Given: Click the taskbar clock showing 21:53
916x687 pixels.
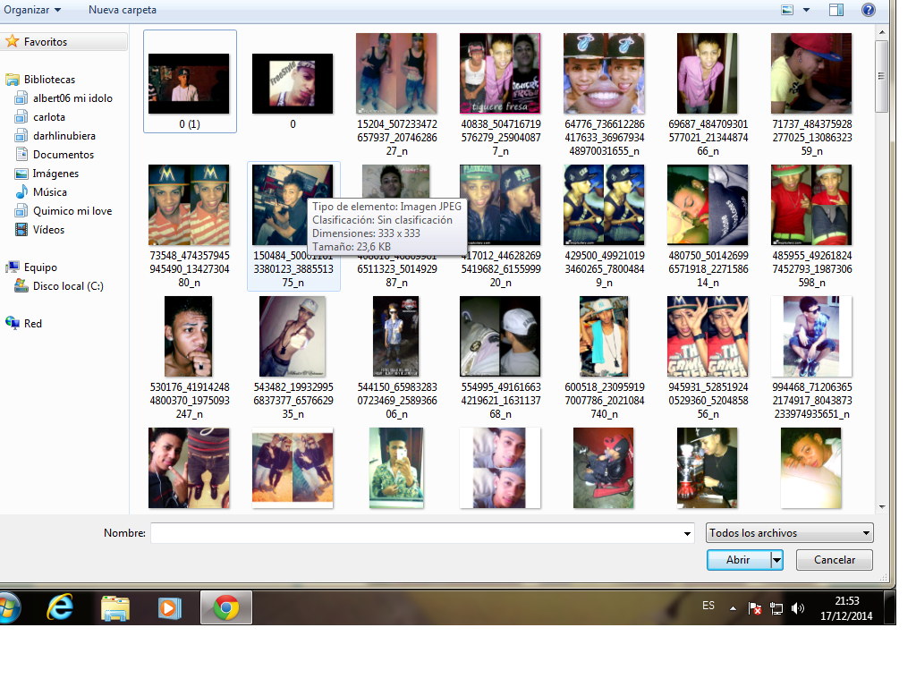Looking at the screenshot, I should coord(846,608).
